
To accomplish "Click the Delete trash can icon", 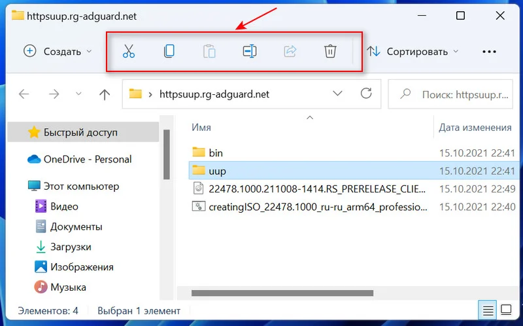I will 330,52.
